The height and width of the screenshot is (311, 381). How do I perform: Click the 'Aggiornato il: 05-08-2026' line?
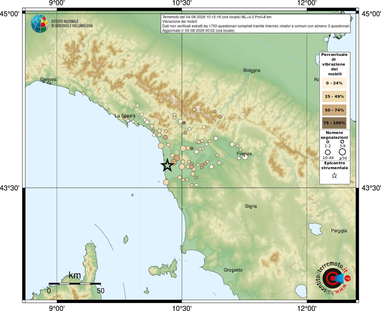click(198, 31)
